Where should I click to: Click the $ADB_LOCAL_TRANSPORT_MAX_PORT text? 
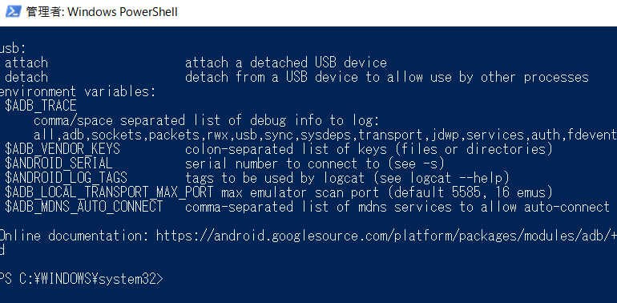point(109,193)
